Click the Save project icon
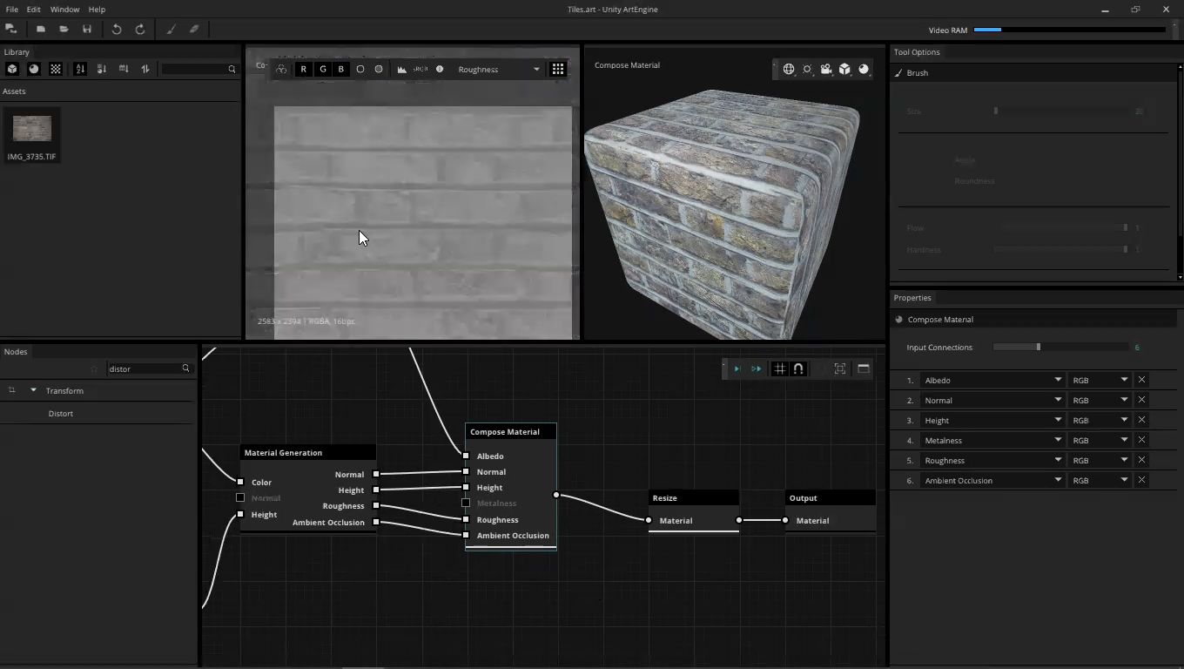The height and width of the screenshot is (669, 1184). [87, 29]
